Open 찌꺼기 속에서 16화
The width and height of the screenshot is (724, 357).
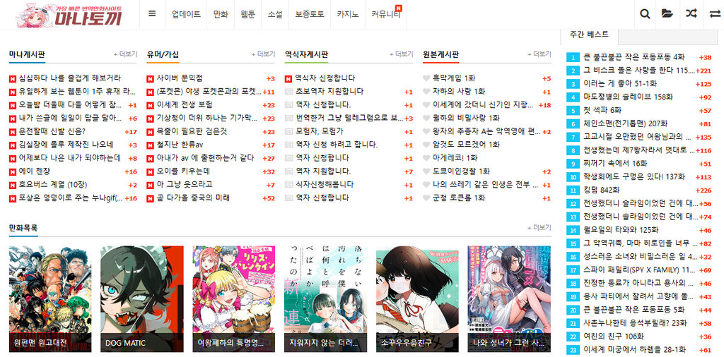click(615, 164)
